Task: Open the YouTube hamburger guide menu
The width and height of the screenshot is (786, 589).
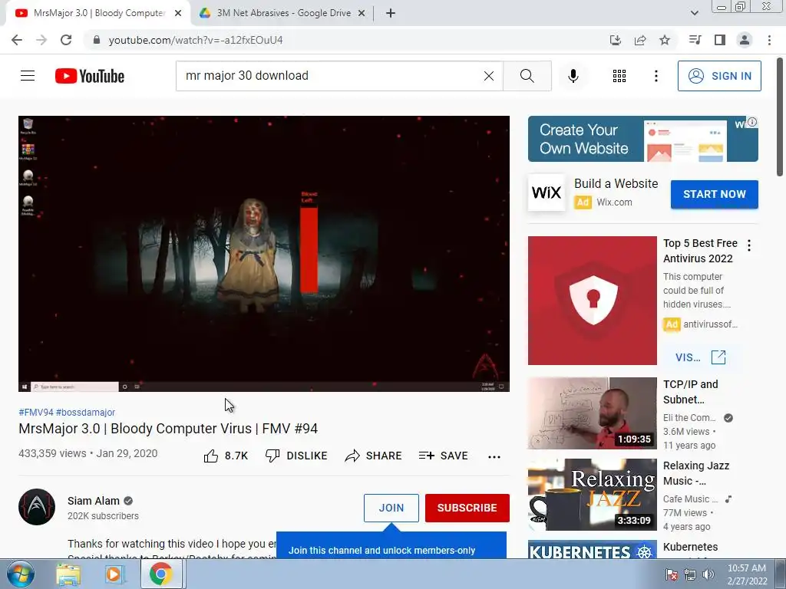Action: point(28,76)
